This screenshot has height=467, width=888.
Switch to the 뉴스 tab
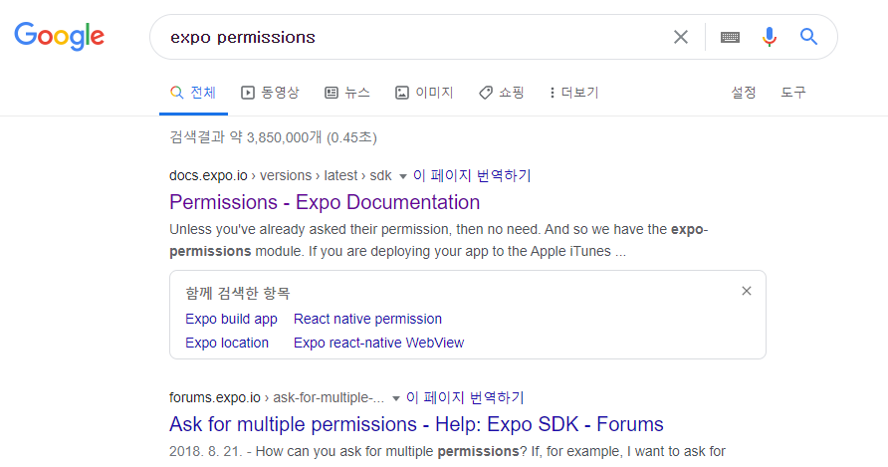(x=347, y=93)
